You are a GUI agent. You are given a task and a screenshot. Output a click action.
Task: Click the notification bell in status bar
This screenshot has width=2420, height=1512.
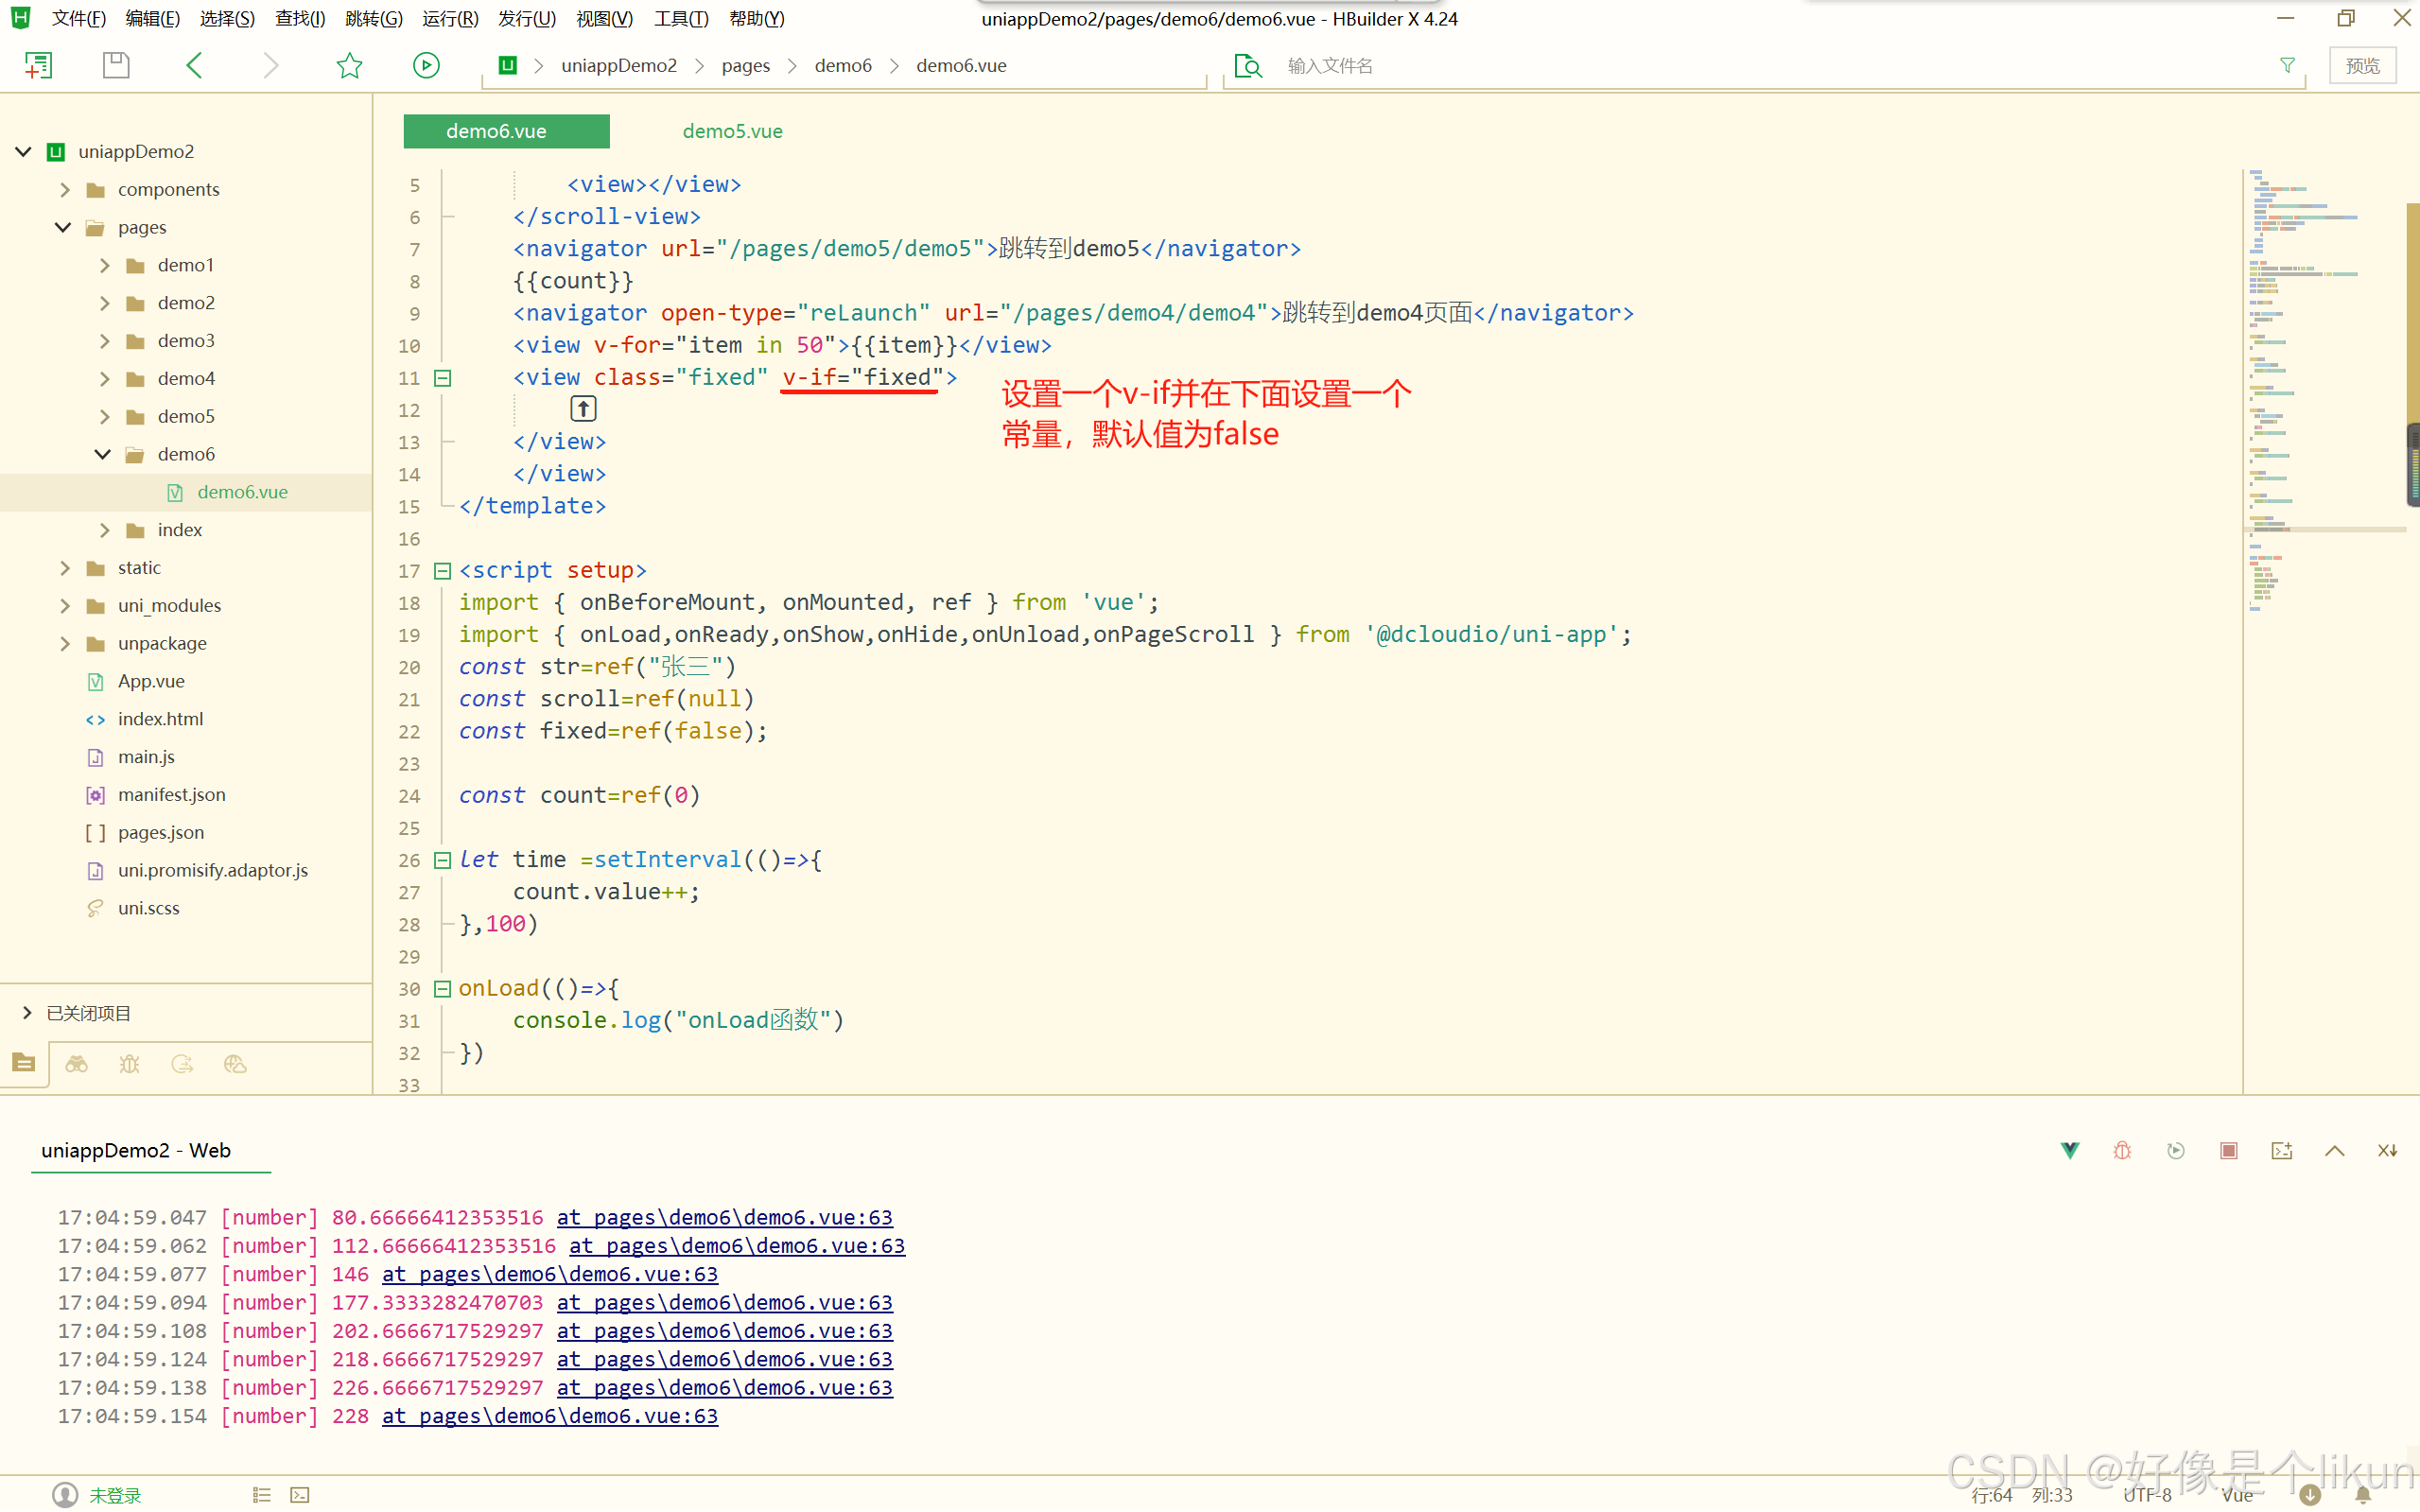(2363, 1494)
